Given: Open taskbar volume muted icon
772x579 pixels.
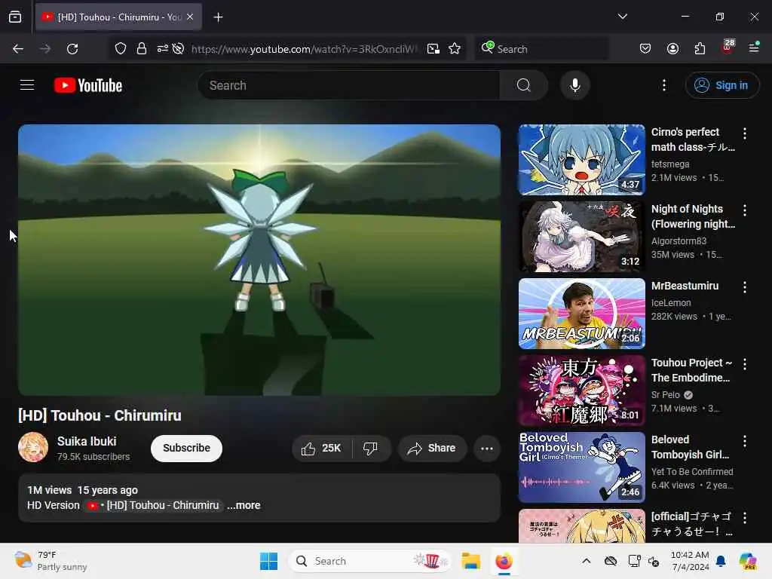Looking at the screenshot, I should tap(654, 561).
